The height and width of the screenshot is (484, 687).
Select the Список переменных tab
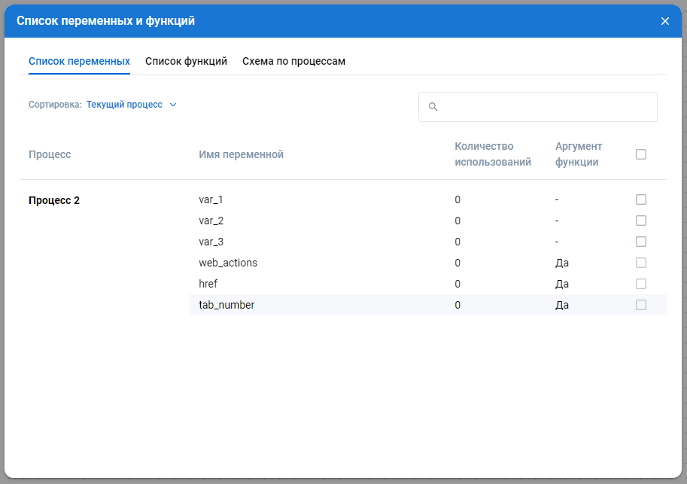pyautogui.click(x=79, y=62)
